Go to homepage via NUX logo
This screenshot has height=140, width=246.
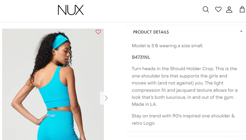(71, 10)
